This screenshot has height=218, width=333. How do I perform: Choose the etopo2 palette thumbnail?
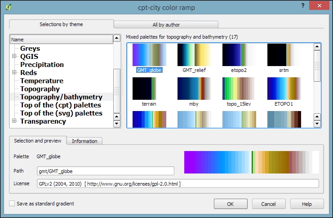click(x=239, y=55)
